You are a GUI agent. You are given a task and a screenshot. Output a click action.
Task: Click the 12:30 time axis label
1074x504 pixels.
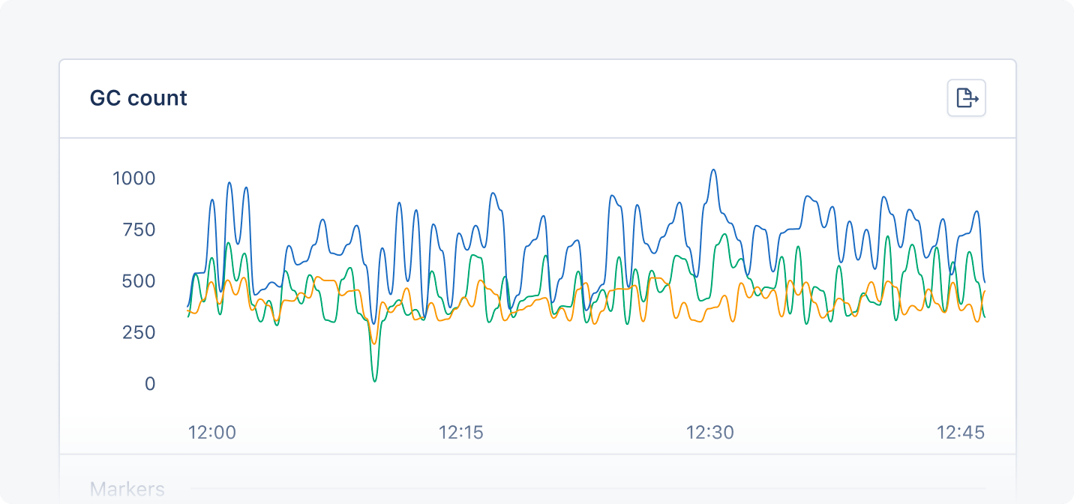tap(710, 433)
